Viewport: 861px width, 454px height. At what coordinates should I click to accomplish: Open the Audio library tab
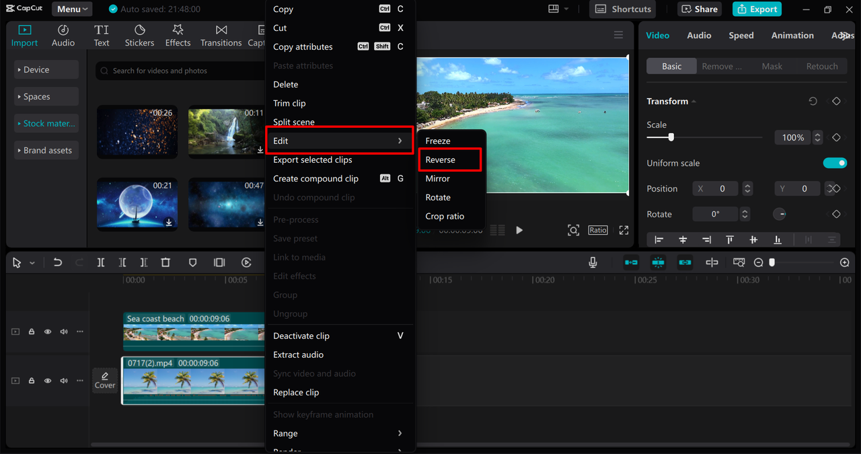(x=63, y=36)
